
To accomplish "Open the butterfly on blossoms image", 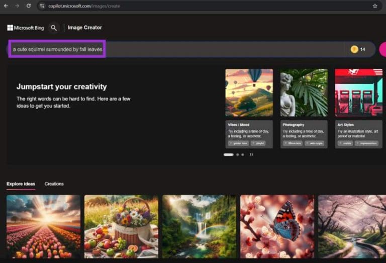I will [x=277, y=226].
